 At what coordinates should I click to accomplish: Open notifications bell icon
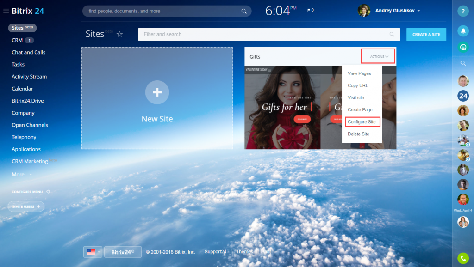(x=463, y=31)
